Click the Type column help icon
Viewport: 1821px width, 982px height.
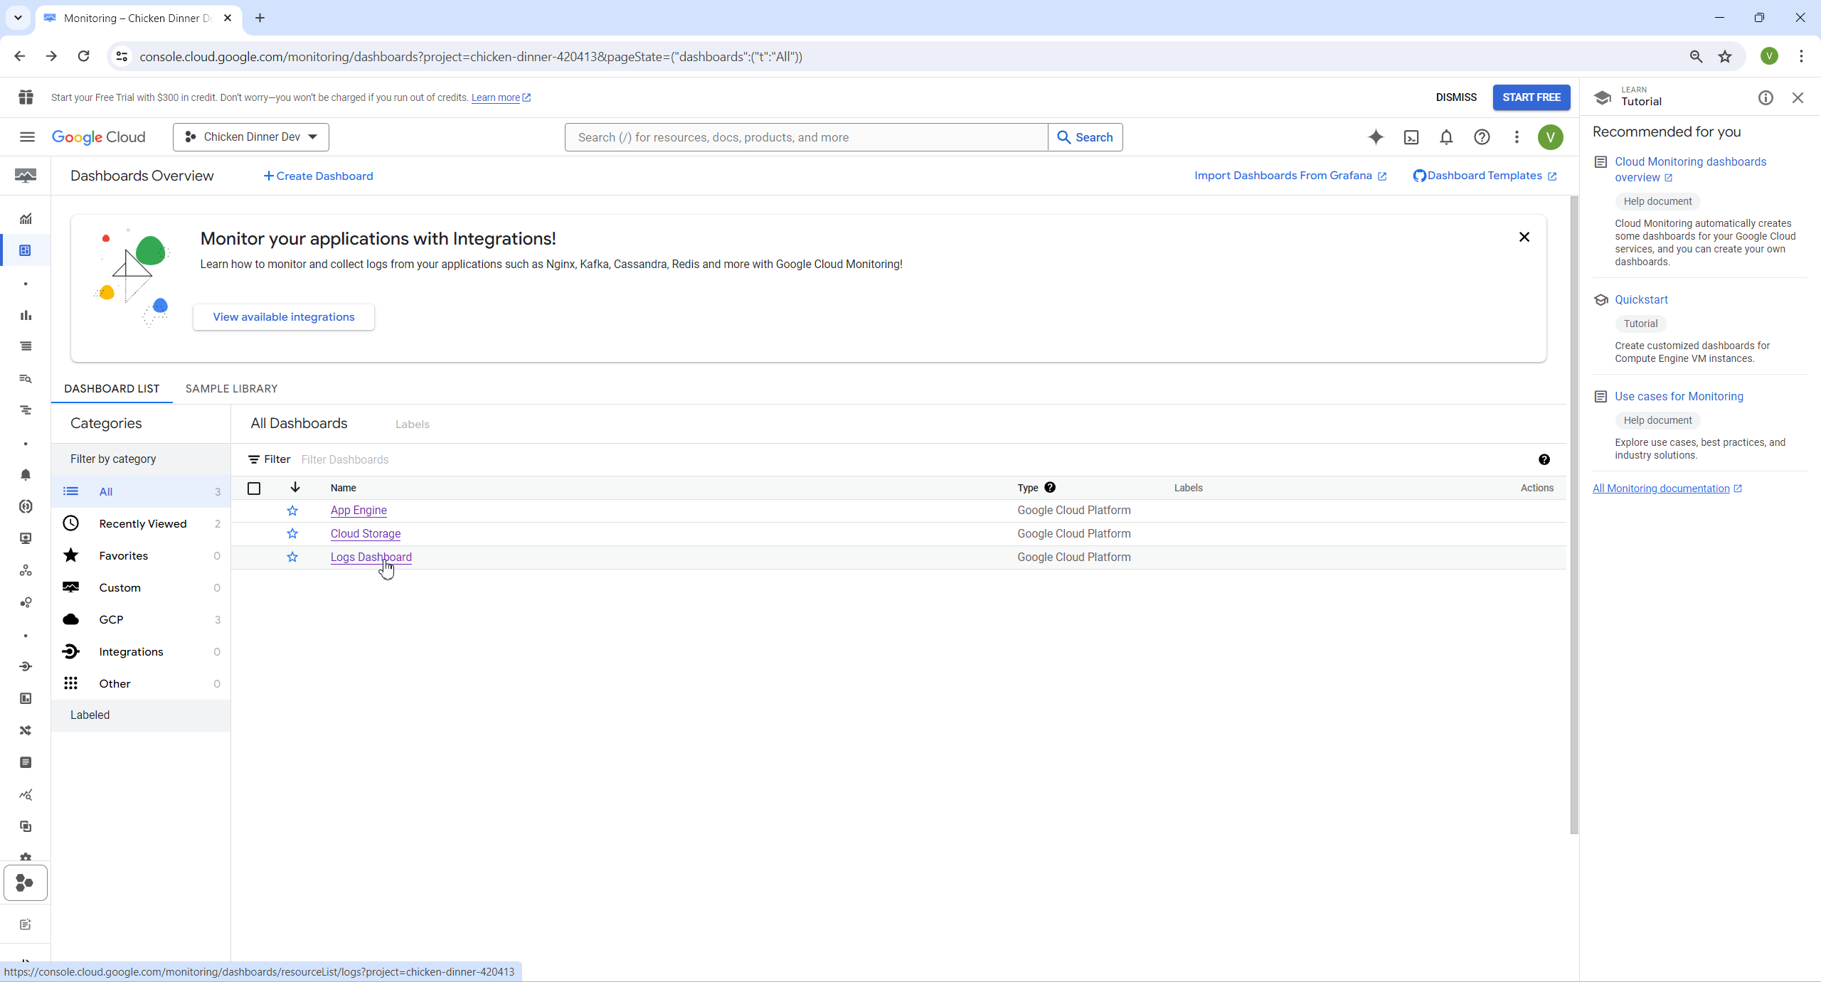coord(1050,488)
